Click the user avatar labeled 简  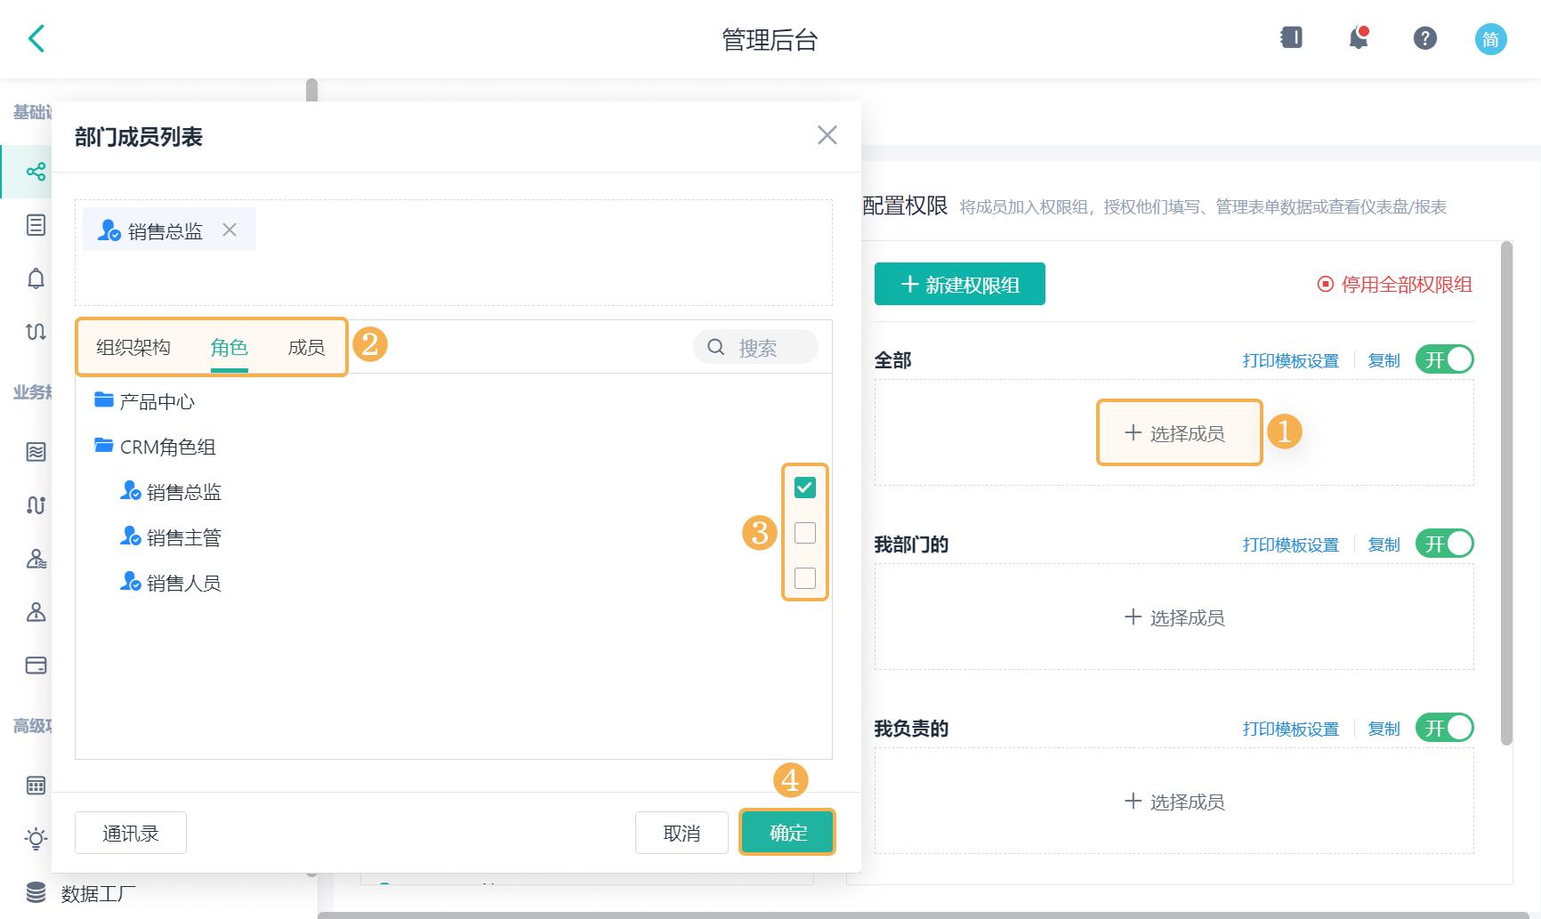(1491, 38)
